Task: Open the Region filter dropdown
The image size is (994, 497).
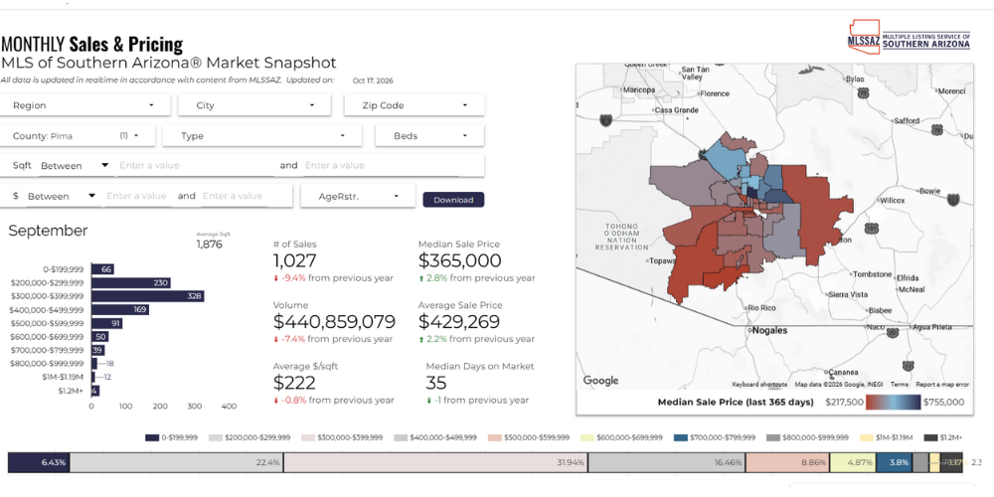Action: 85,105
